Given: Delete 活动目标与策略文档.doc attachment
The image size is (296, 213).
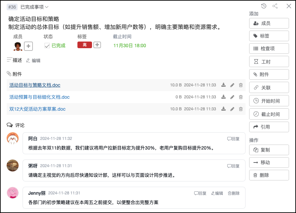Looking at the screenshot, I should (x=241, y=85).
